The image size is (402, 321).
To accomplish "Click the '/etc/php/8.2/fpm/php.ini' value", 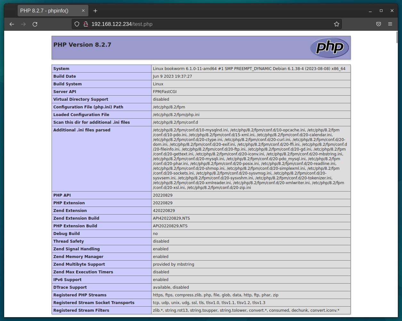I will (176, 115).
